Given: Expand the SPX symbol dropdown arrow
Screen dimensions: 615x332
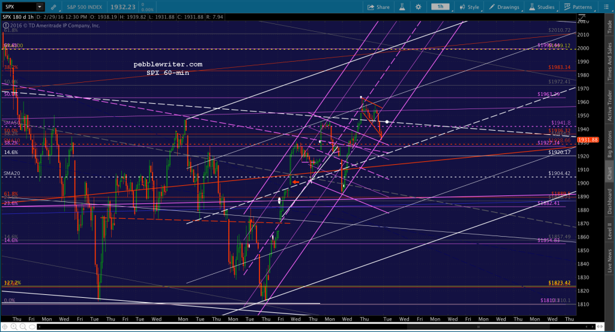Looking at the screenshot, I should click(x=40, y=7).
